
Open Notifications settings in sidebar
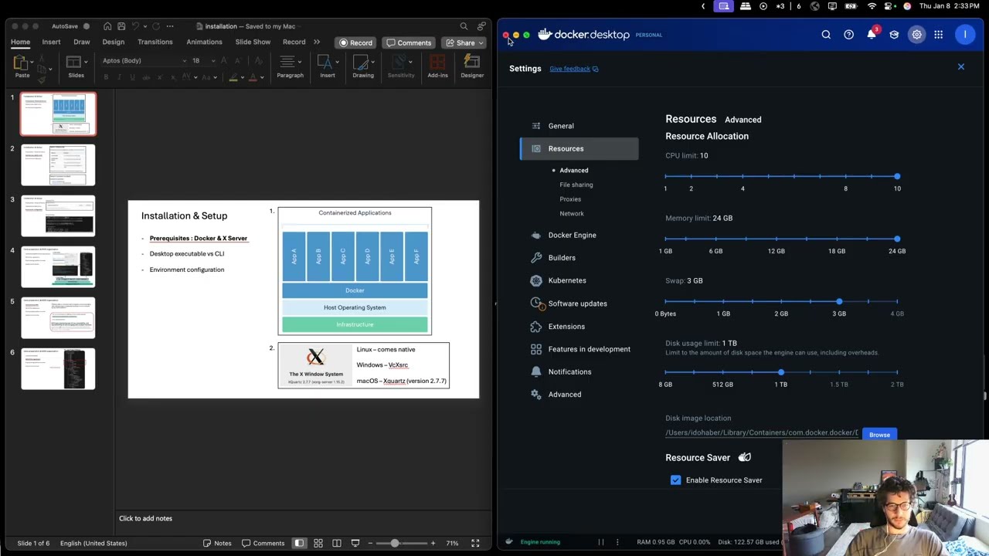579,371
